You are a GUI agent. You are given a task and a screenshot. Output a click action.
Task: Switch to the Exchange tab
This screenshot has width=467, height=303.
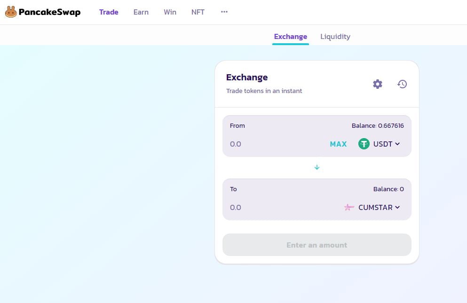290,37
